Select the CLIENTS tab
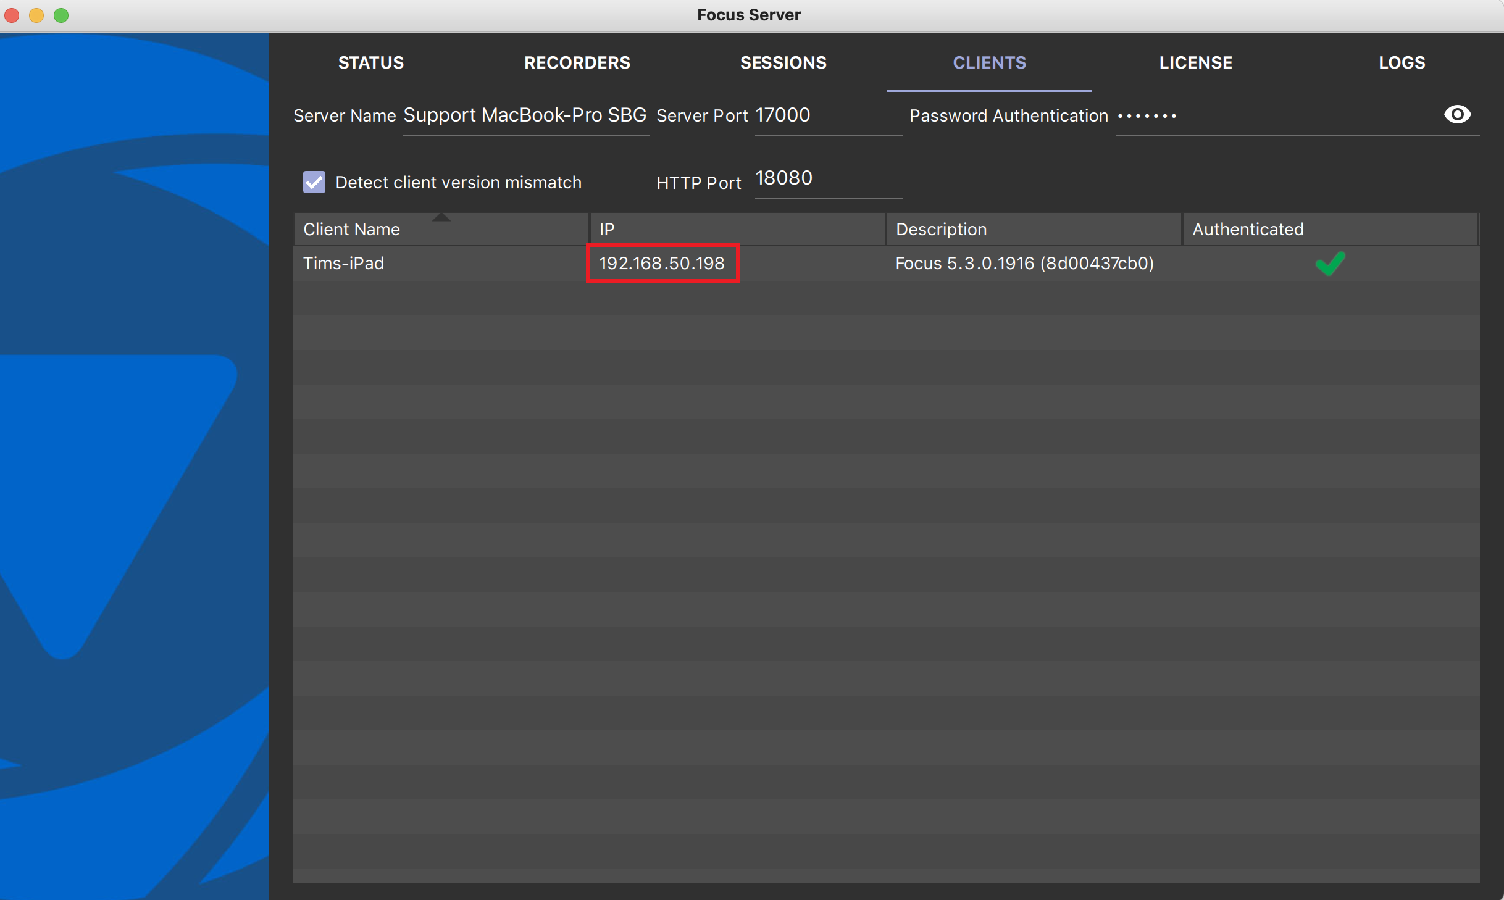Screen dimensions: 1504x900 (x=990, y=62)
